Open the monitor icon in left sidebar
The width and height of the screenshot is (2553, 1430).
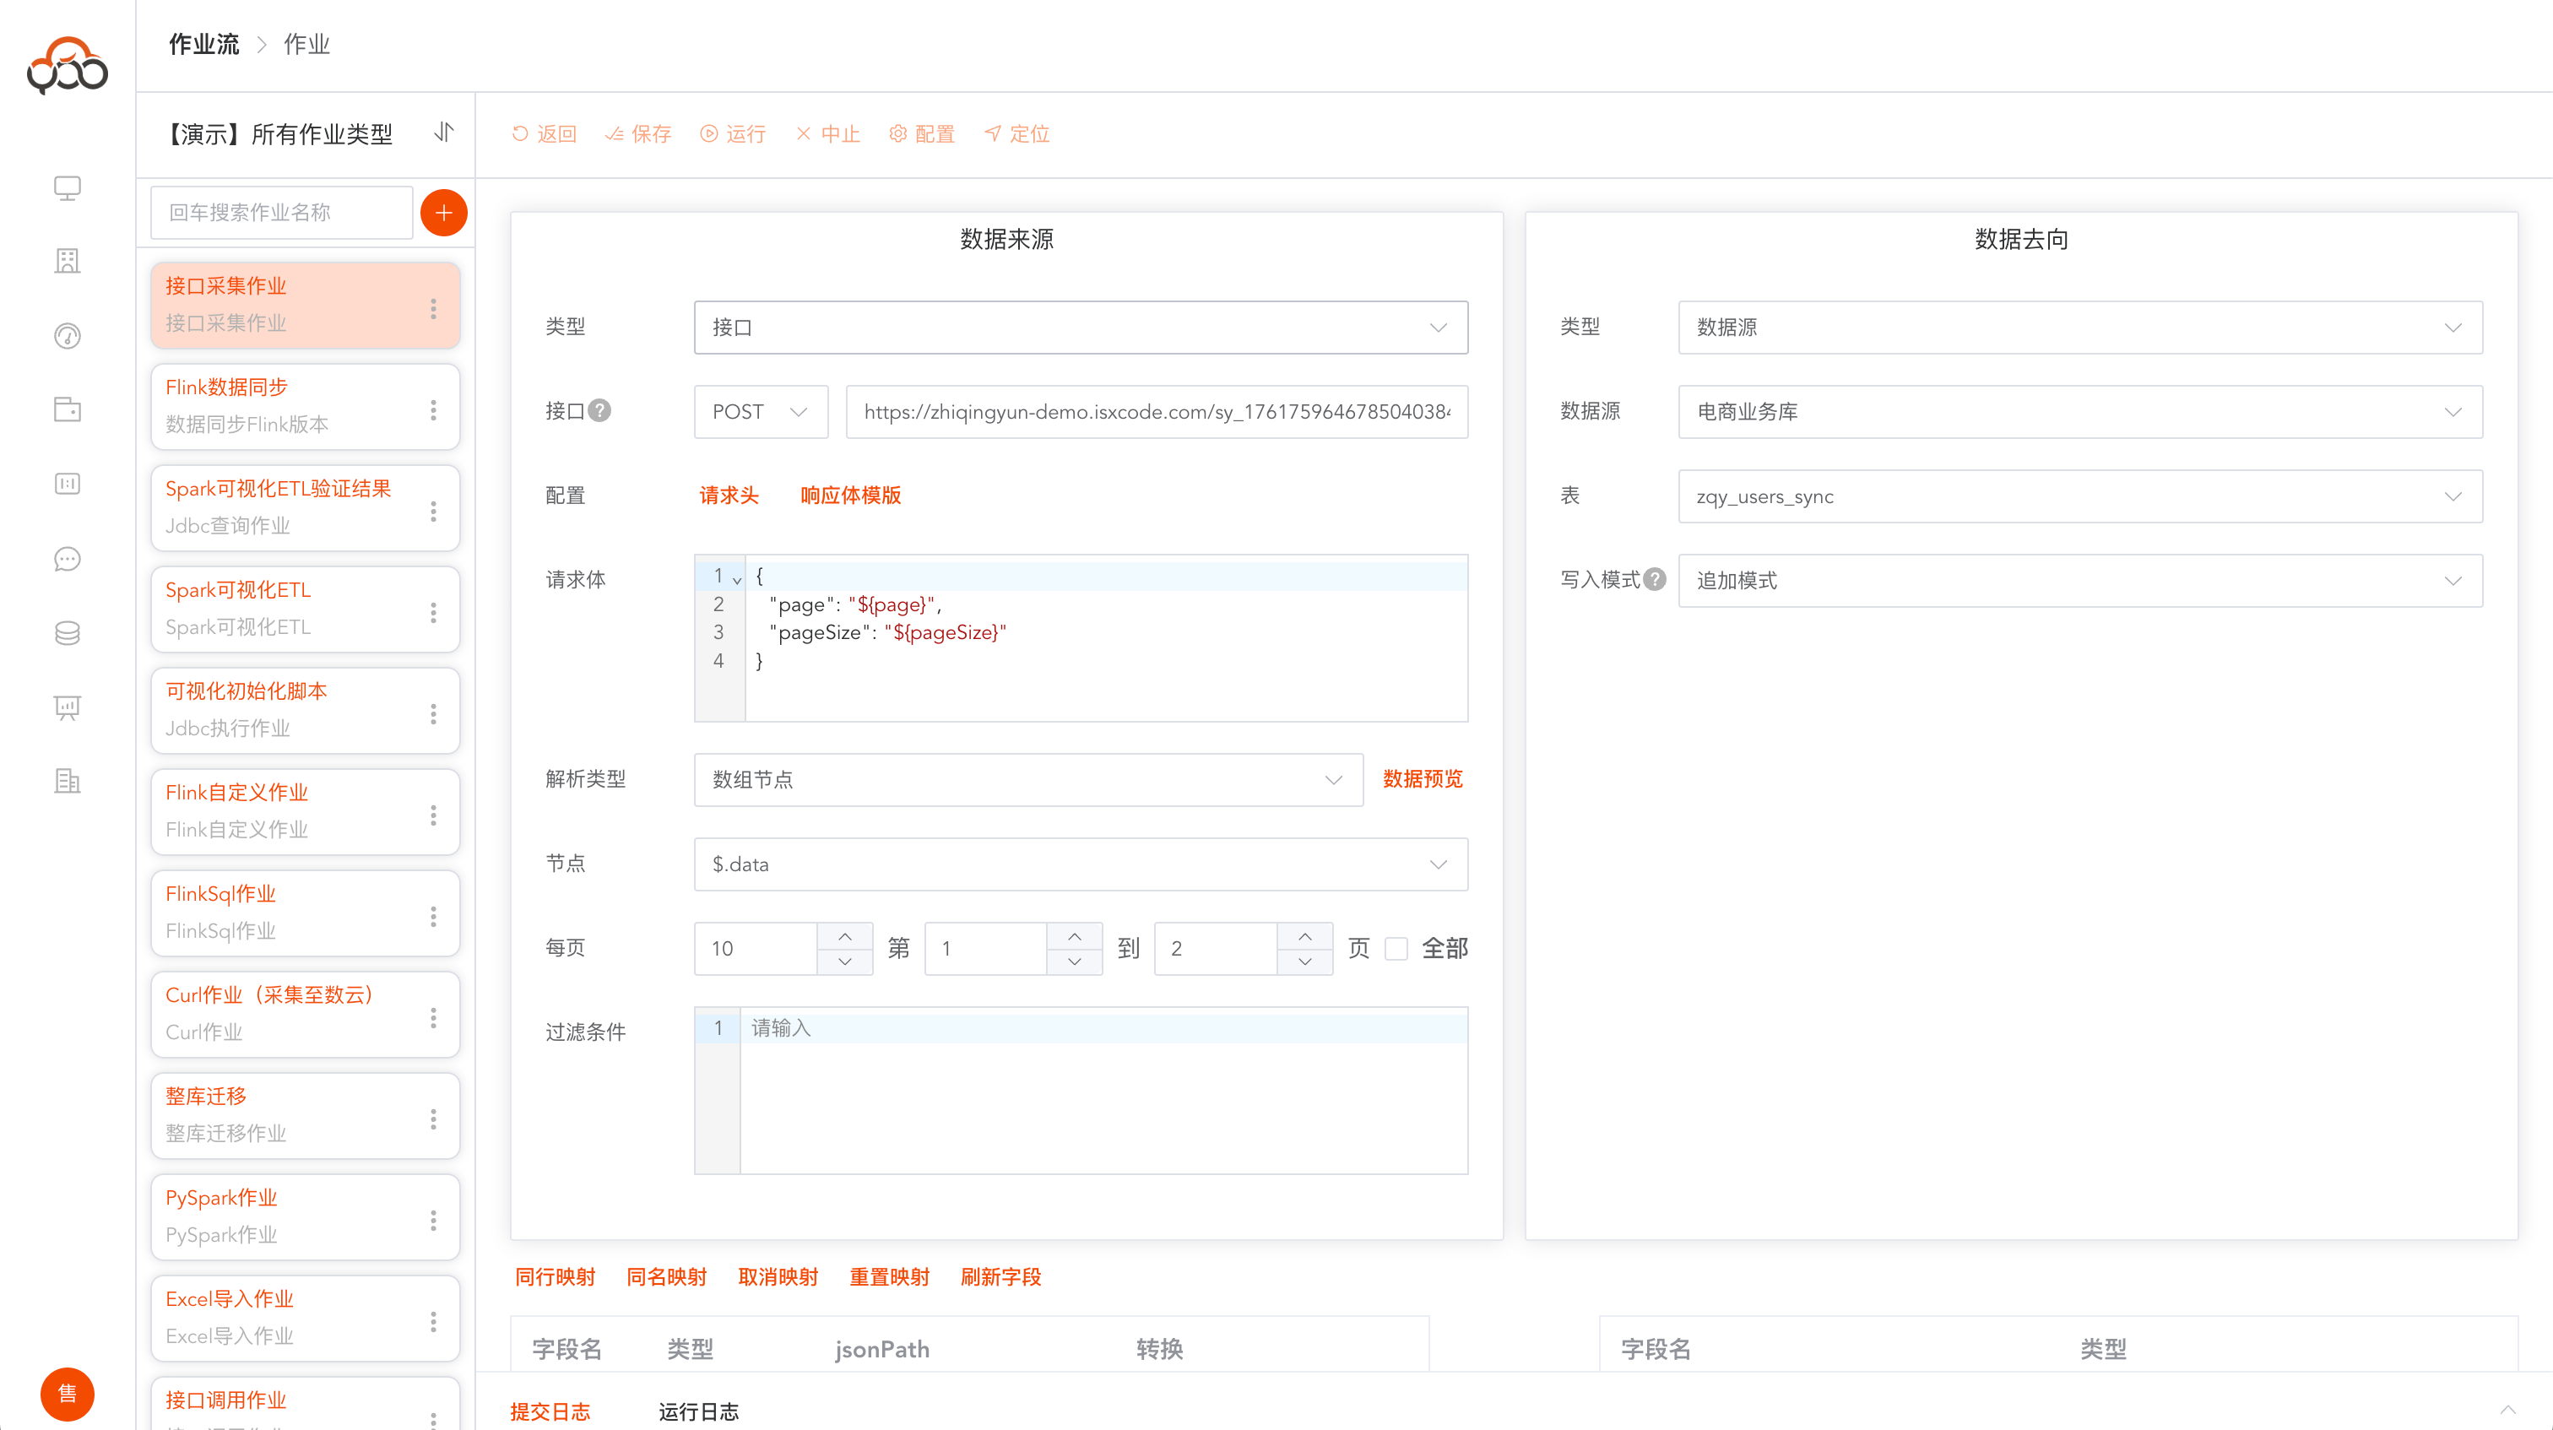[67, 187]
